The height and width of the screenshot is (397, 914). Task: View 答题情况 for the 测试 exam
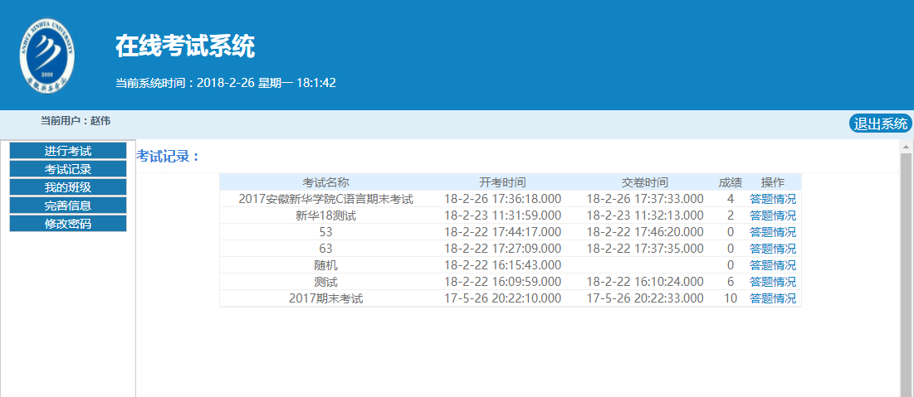(x=772, y=282)
